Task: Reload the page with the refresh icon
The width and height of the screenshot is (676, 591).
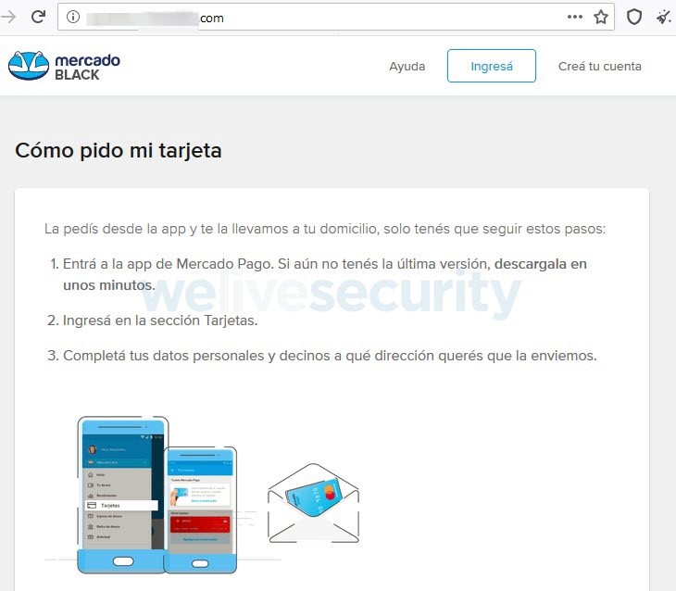Action: (x=38, y=17)
